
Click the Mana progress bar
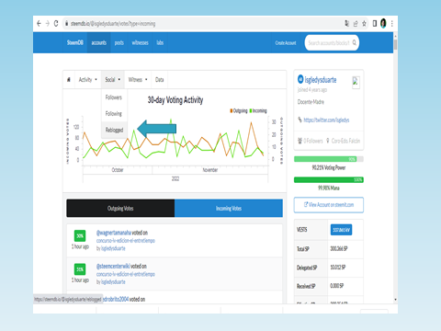[329, 180]
